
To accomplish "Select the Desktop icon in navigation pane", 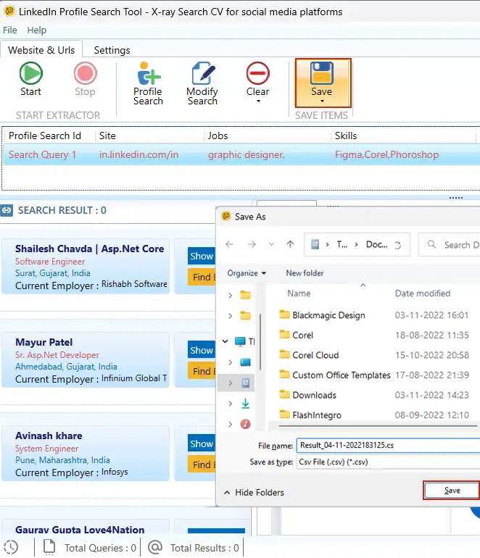I will [245, 362].
